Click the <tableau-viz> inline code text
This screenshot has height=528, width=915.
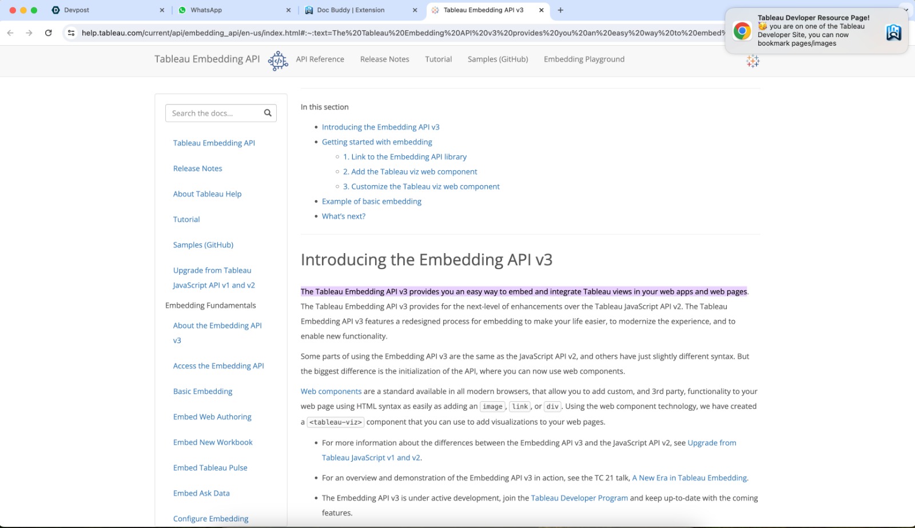click(336, 422)
